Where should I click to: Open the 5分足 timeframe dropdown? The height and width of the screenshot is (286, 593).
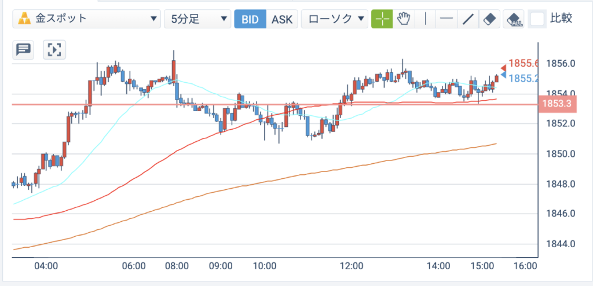(x=197, y=19)
